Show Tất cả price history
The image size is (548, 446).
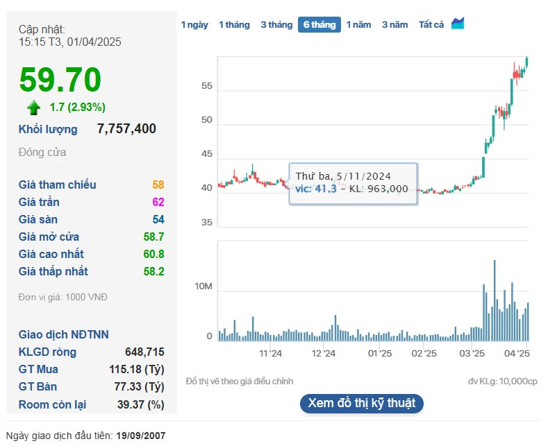point(431,25)
